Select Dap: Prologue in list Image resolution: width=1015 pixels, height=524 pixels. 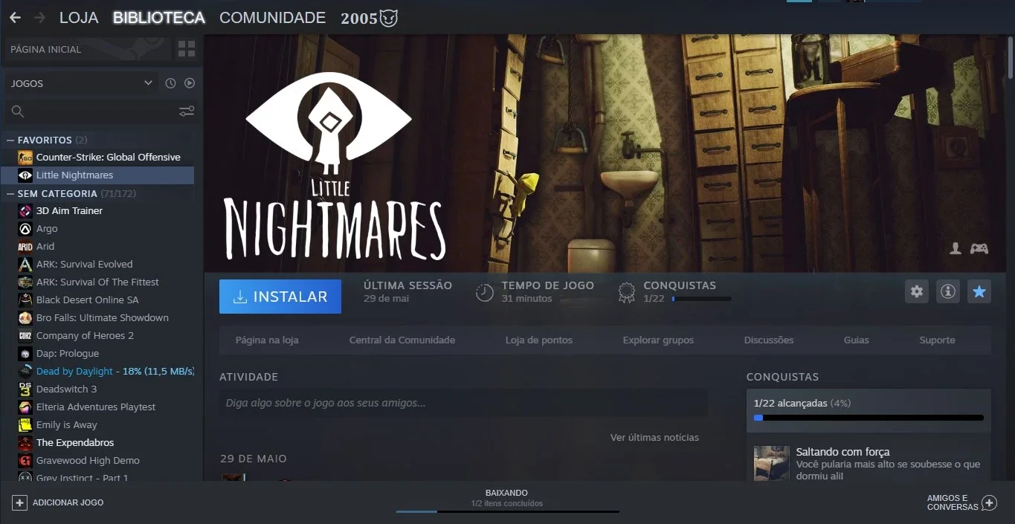click(97, 354)
